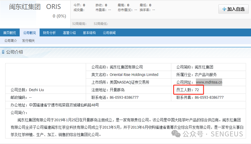This screenshot has height=144, width=251.
Task: Click the 0 (0%) price change value
Action: coord(59,16)
